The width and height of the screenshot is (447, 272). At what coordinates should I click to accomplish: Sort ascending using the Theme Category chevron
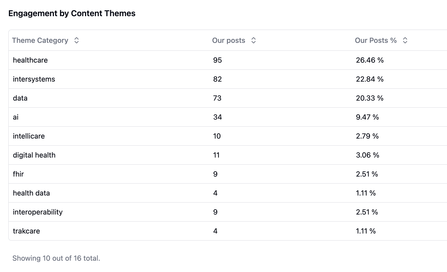pyautogui.click(x=76, y=40)
